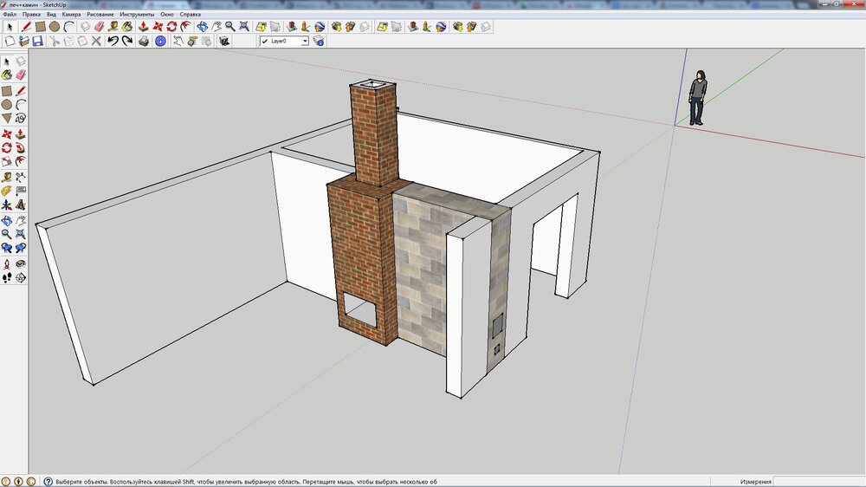Click the Redo arrow icon
The width and height of the screenshot is (866, 487).
[x=127, y=41]
